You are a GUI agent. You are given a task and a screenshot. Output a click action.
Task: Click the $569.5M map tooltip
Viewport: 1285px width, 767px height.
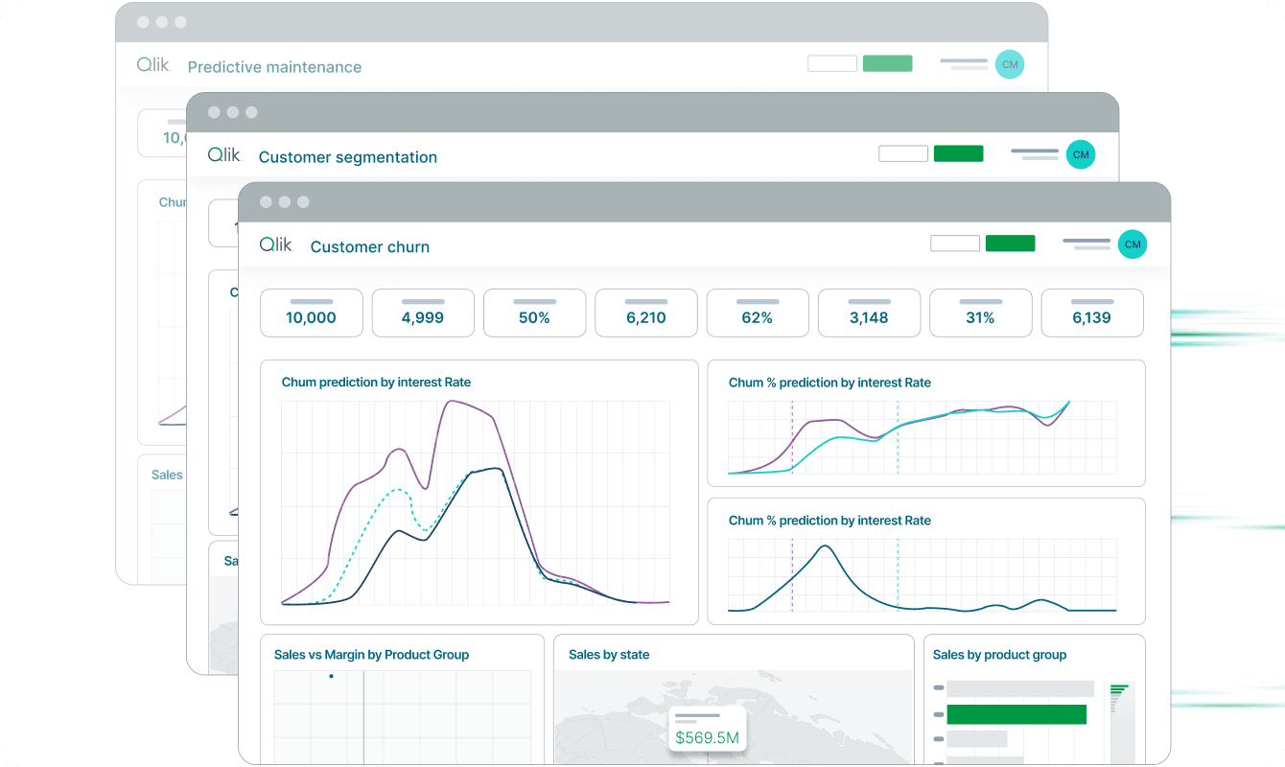pos(709,731)
